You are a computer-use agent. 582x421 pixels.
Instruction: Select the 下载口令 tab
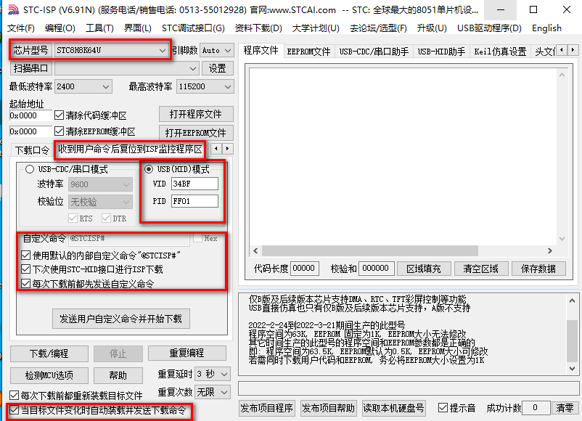pyautogui.click(x=32, y=150)
